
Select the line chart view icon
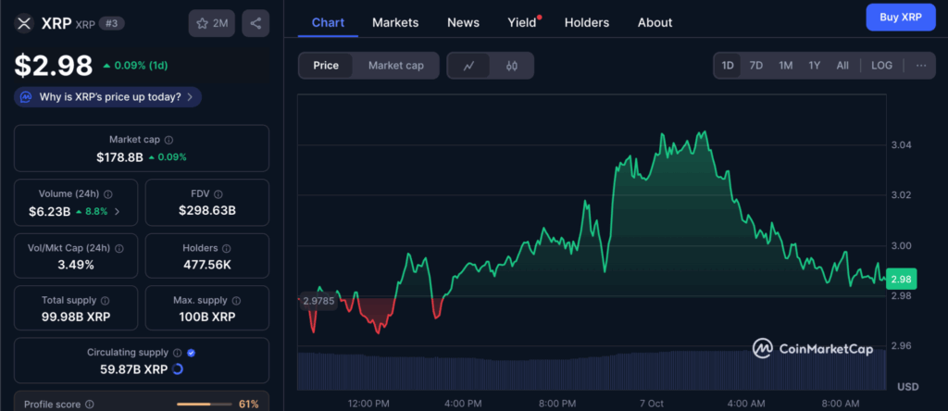point(469,66)
